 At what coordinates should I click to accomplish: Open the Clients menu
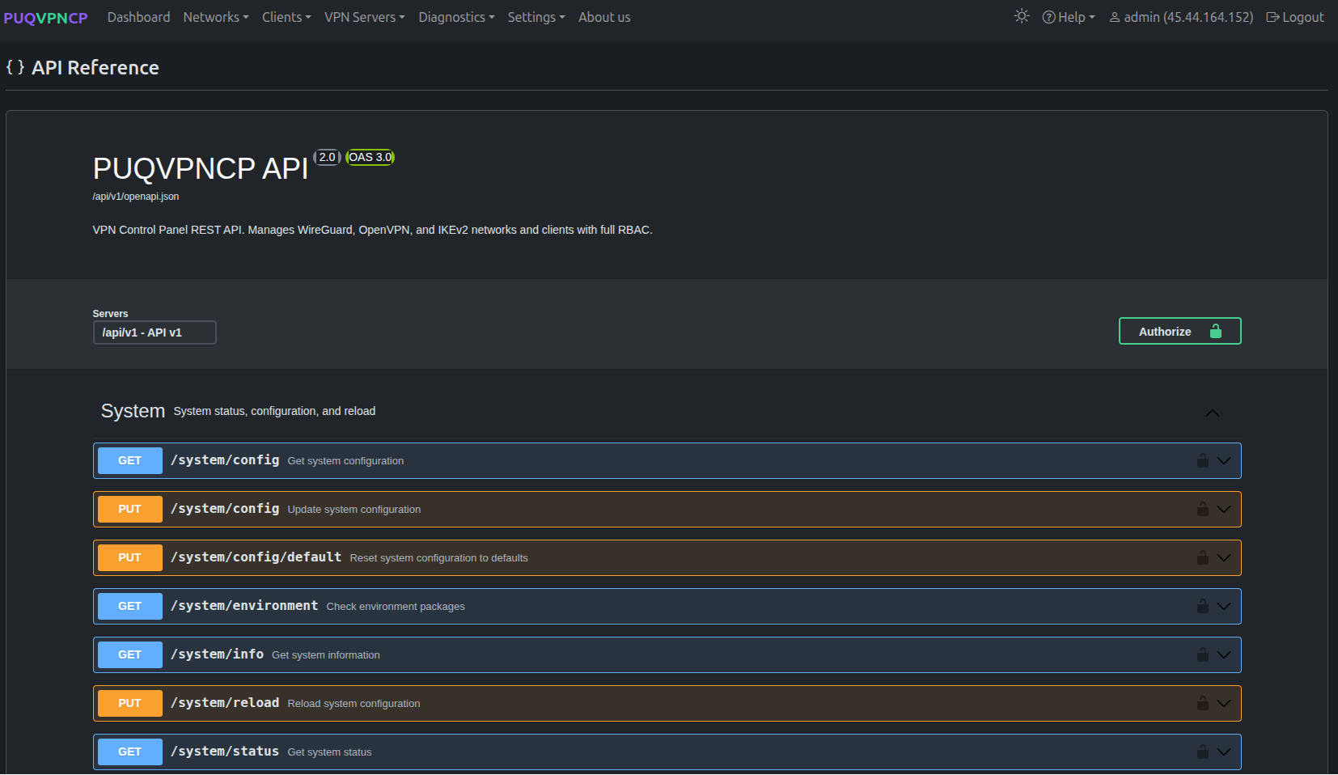(286, 17)
